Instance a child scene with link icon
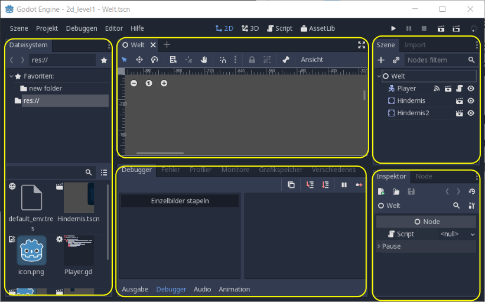This screenshot has width=485, height=302. pyautogui.click(x=396, y=60)
